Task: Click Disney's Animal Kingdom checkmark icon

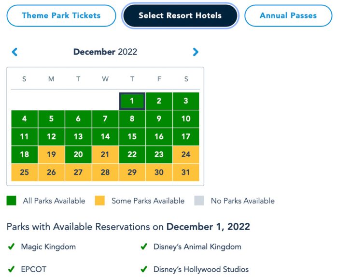Action: [x=143, y=247]
